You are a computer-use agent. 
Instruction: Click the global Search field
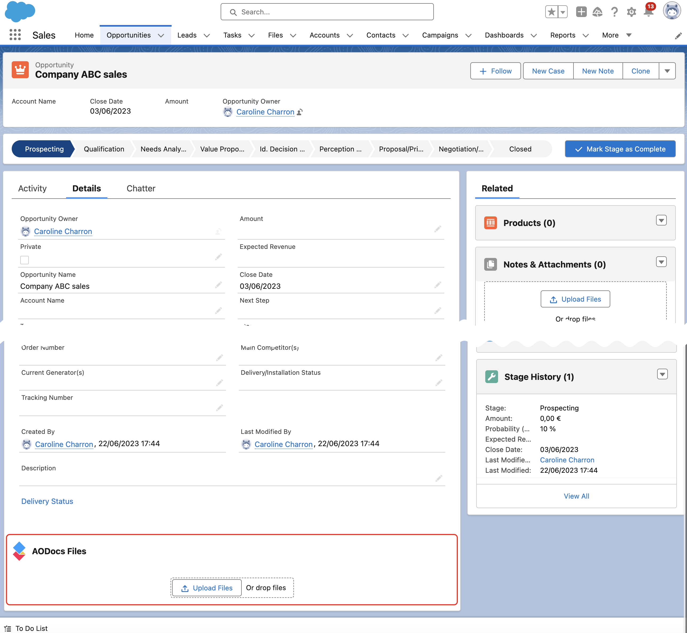pyautogui.click(x=327, y=12)
